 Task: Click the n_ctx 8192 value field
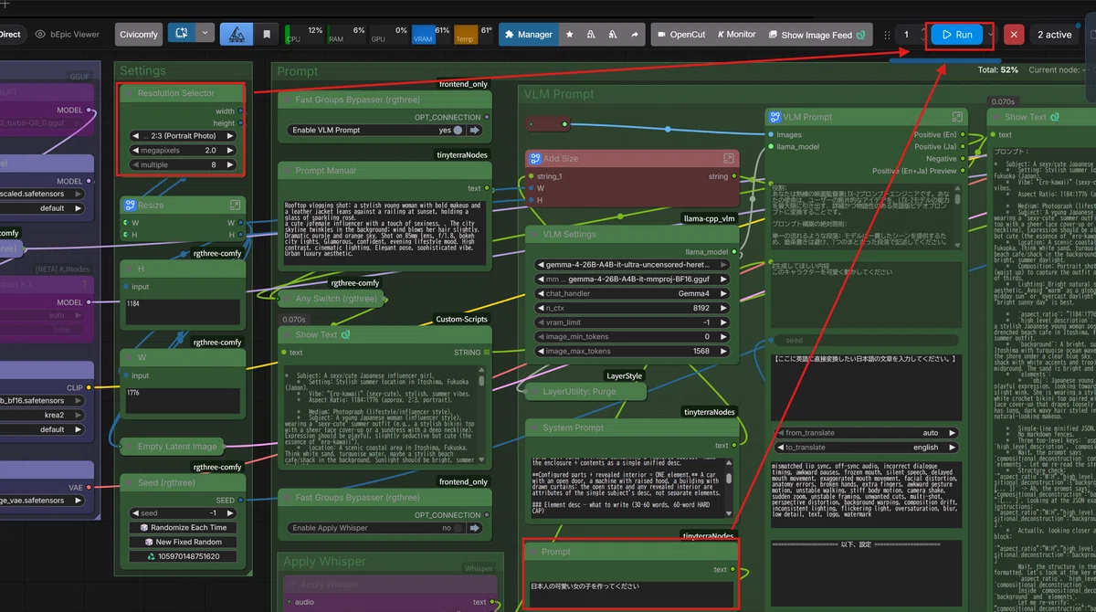[x=632, y=309]
